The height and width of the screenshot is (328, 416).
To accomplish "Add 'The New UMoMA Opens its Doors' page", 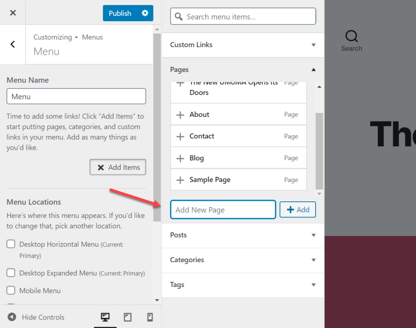I will 238,92.
